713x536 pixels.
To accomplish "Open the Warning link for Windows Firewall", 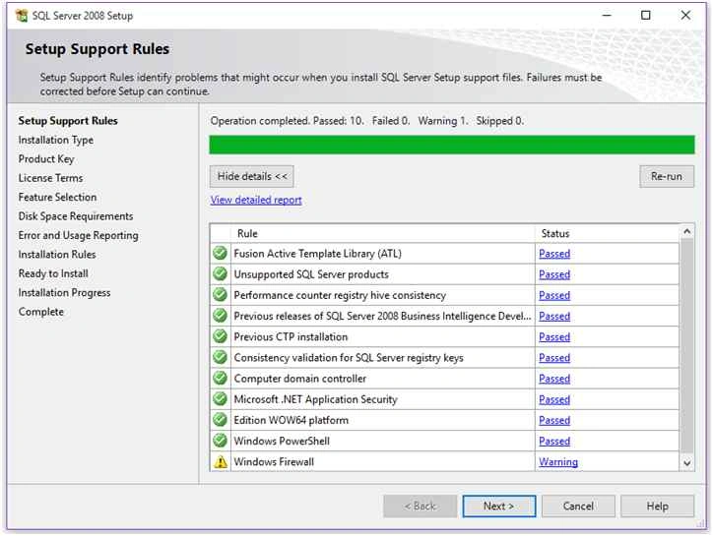I will [558, 462].
